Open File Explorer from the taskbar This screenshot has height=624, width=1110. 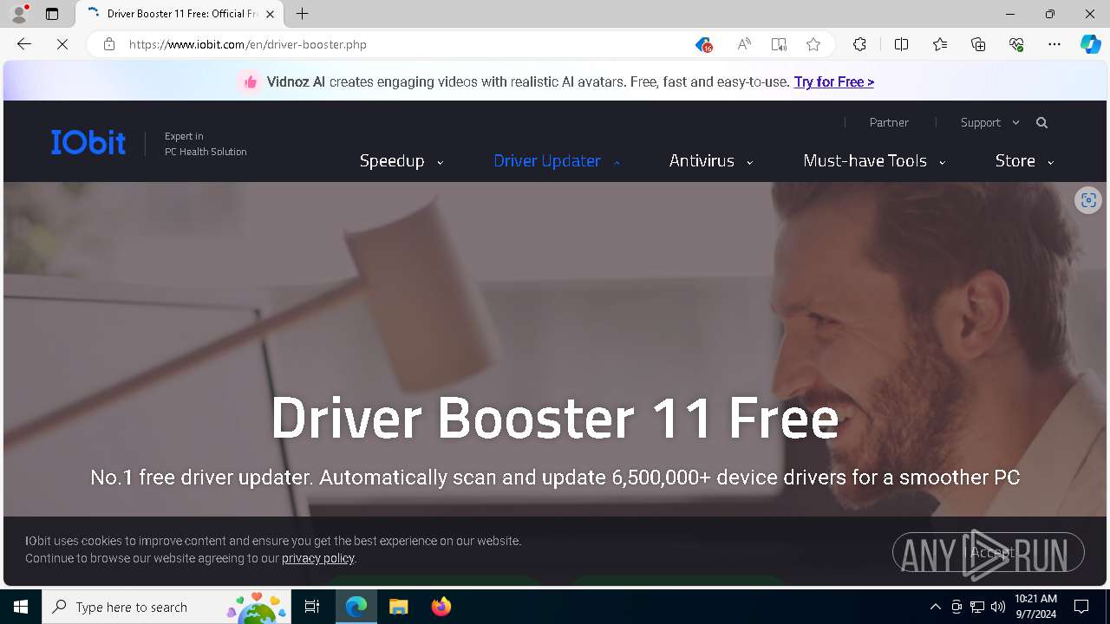pyautogui.click(x=399, y=607)
